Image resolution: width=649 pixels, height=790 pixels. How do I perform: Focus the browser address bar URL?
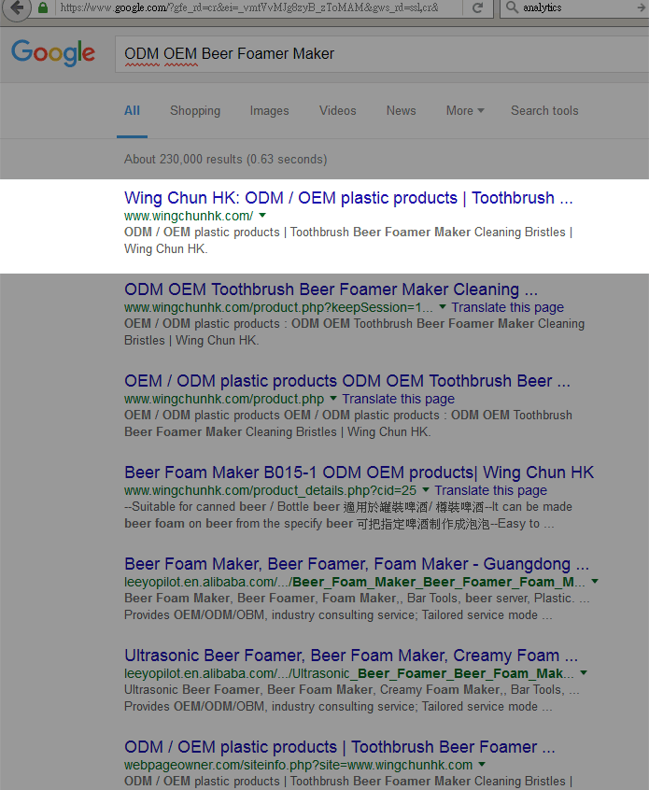[x=249, y=7]
